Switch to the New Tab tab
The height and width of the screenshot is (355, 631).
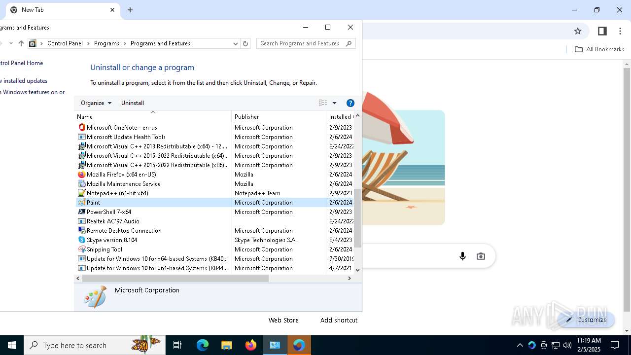[63, 10]
